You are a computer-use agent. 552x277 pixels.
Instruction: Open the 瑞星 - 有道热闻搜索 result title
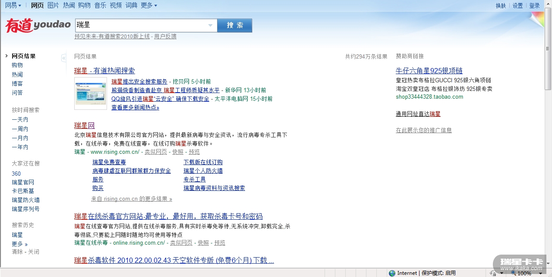(104, 71)
